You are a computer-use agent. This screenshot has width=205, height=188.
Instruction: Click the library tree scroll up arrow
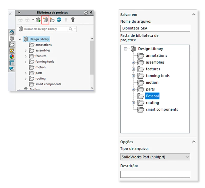coord(92,39)
